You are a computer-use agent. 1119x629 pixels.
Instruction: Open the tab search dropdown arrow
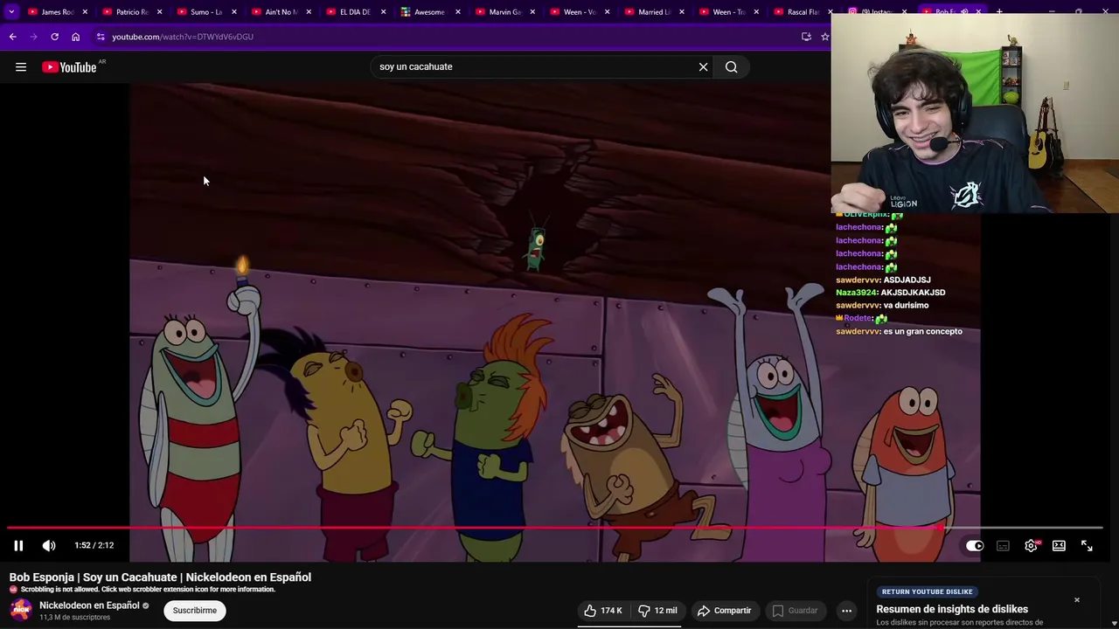(x=11, y=12)
